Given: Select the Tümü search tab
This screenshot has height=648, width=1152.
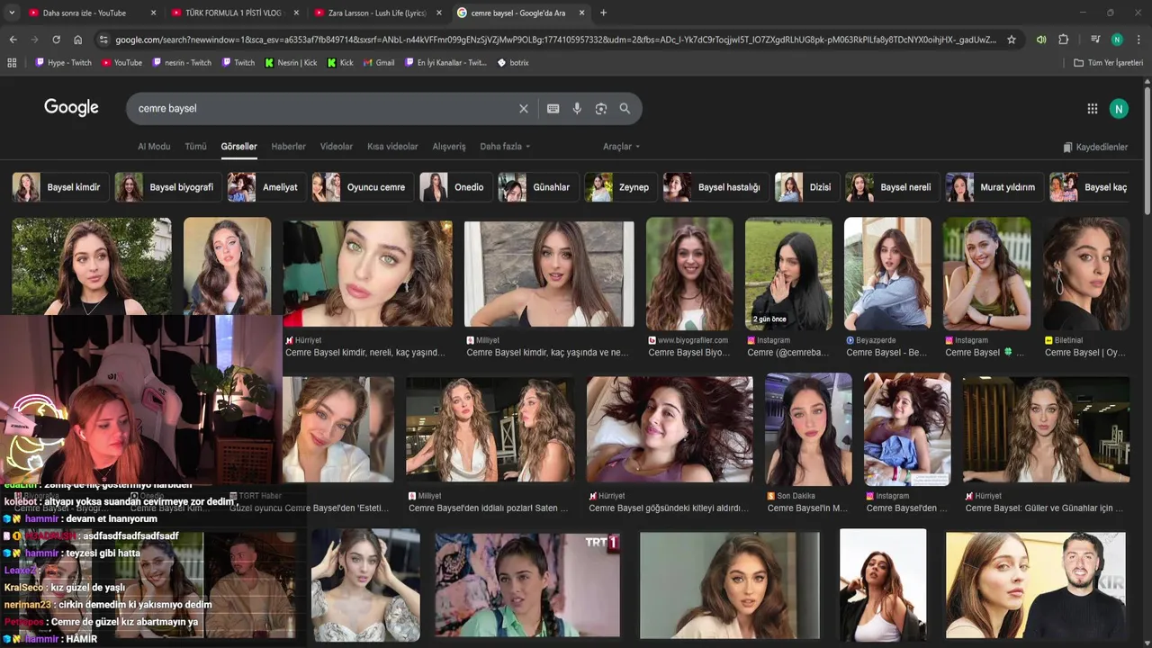Looking at the screenshot, I should [x=195, y=147].
